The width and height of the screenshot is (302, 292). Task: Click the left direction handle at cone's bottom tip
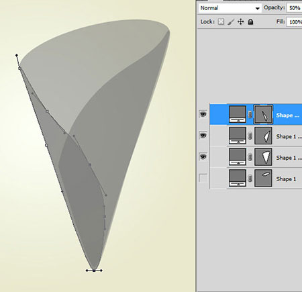pyautogui.click(x=87, y=271)
